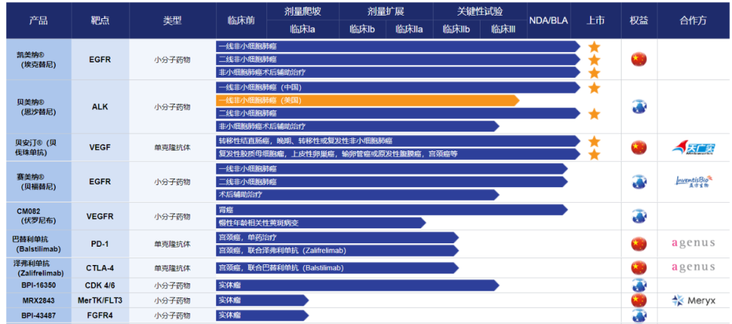
Task: Select the orange 一线非小细胞肺癌（美国）progress bar
Action: tap(368, 100)
